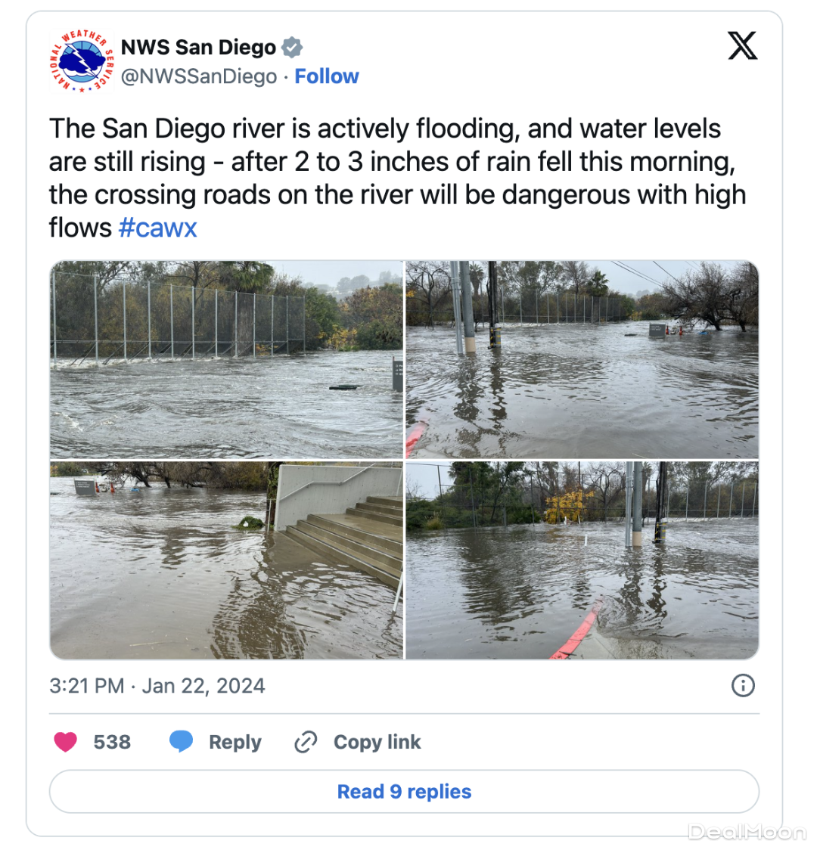
Task: Click the NWS San Diego profile logo
Action: point(83,61)
